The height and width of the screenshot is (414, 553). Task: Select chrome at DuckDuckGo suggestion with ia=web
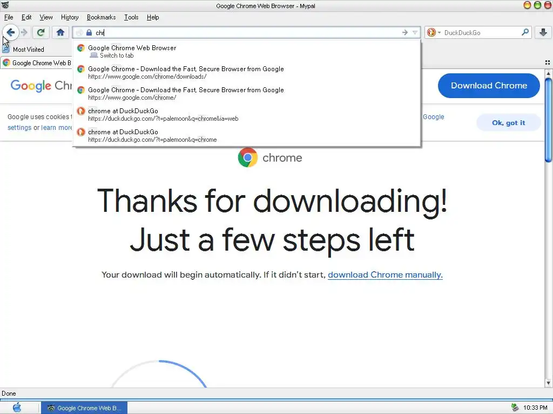coord(247,115)
